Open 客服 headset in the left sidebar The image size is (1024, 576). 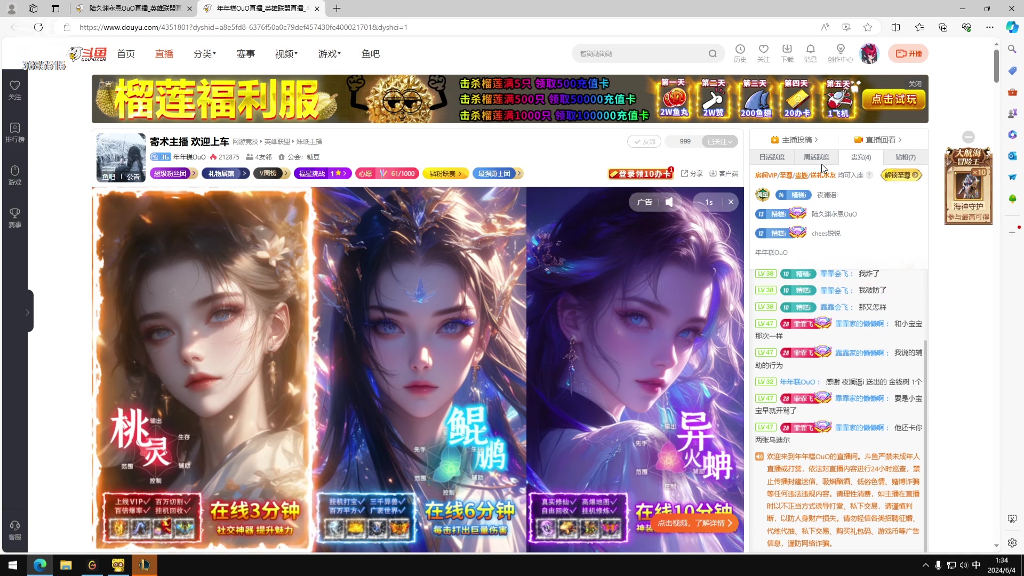click(15, 531)
